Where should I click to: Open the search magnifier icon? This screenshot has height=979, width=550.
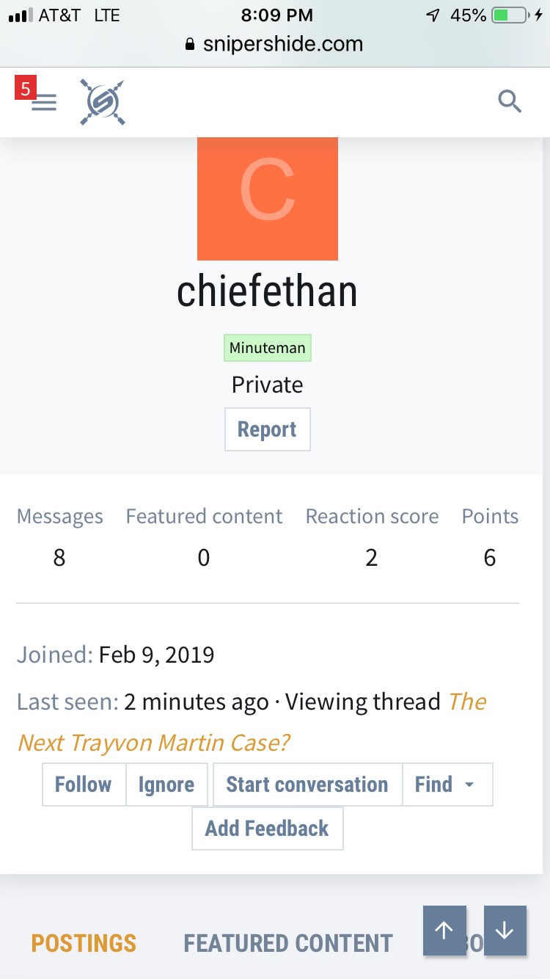pyautogui.click(x=509, y=101)
